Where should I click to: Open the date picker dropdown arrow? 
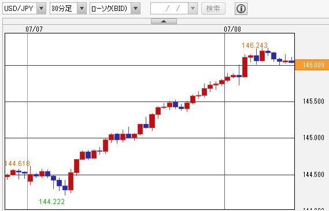coord(193,9)
